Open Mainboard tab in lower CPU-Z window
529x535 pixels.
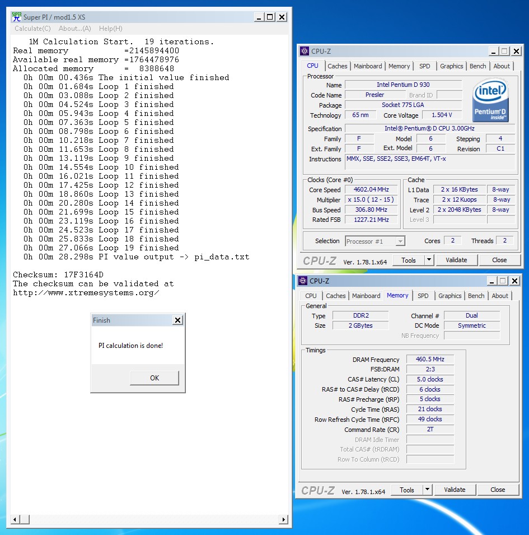coord(366,296)
